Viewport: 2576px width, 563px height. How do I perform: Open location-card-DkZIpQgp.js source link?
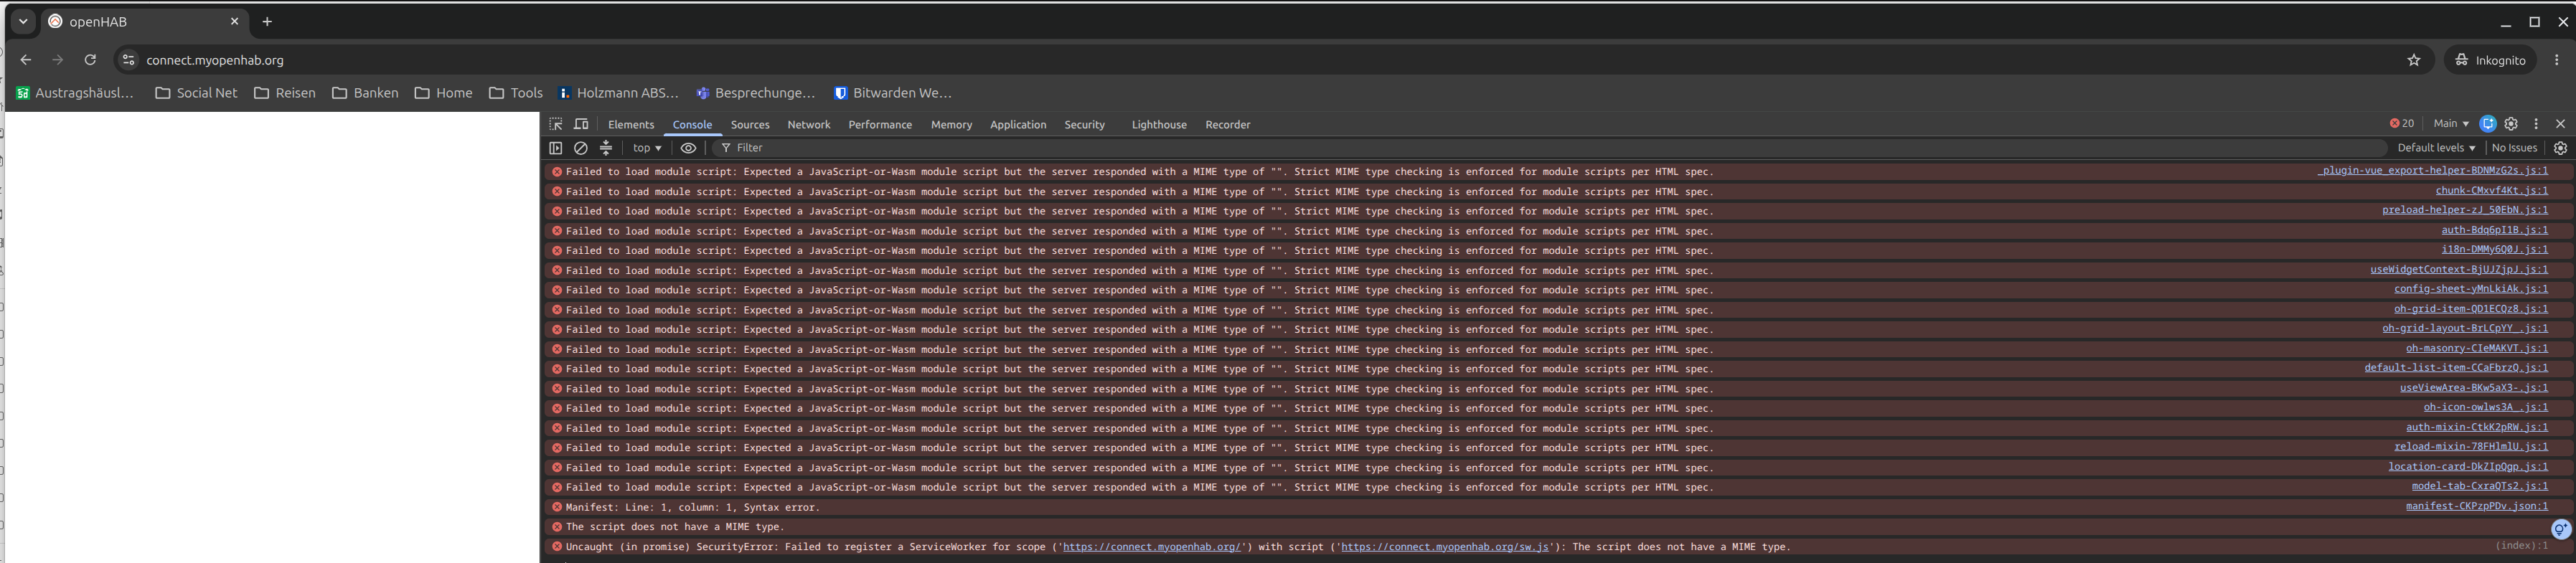(2468, 467)
